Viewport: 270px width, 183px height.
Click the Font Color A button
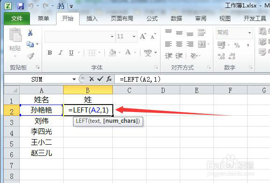click(128, 52)
